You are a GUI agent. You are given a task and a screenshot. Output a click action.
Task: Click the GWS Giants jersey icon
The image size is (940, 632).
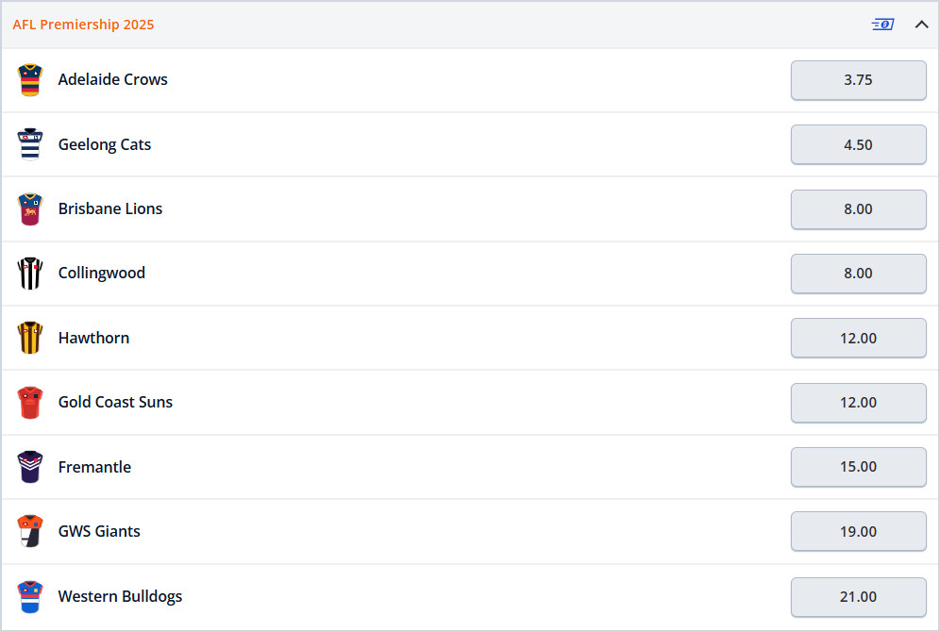(x=30, y=531)
